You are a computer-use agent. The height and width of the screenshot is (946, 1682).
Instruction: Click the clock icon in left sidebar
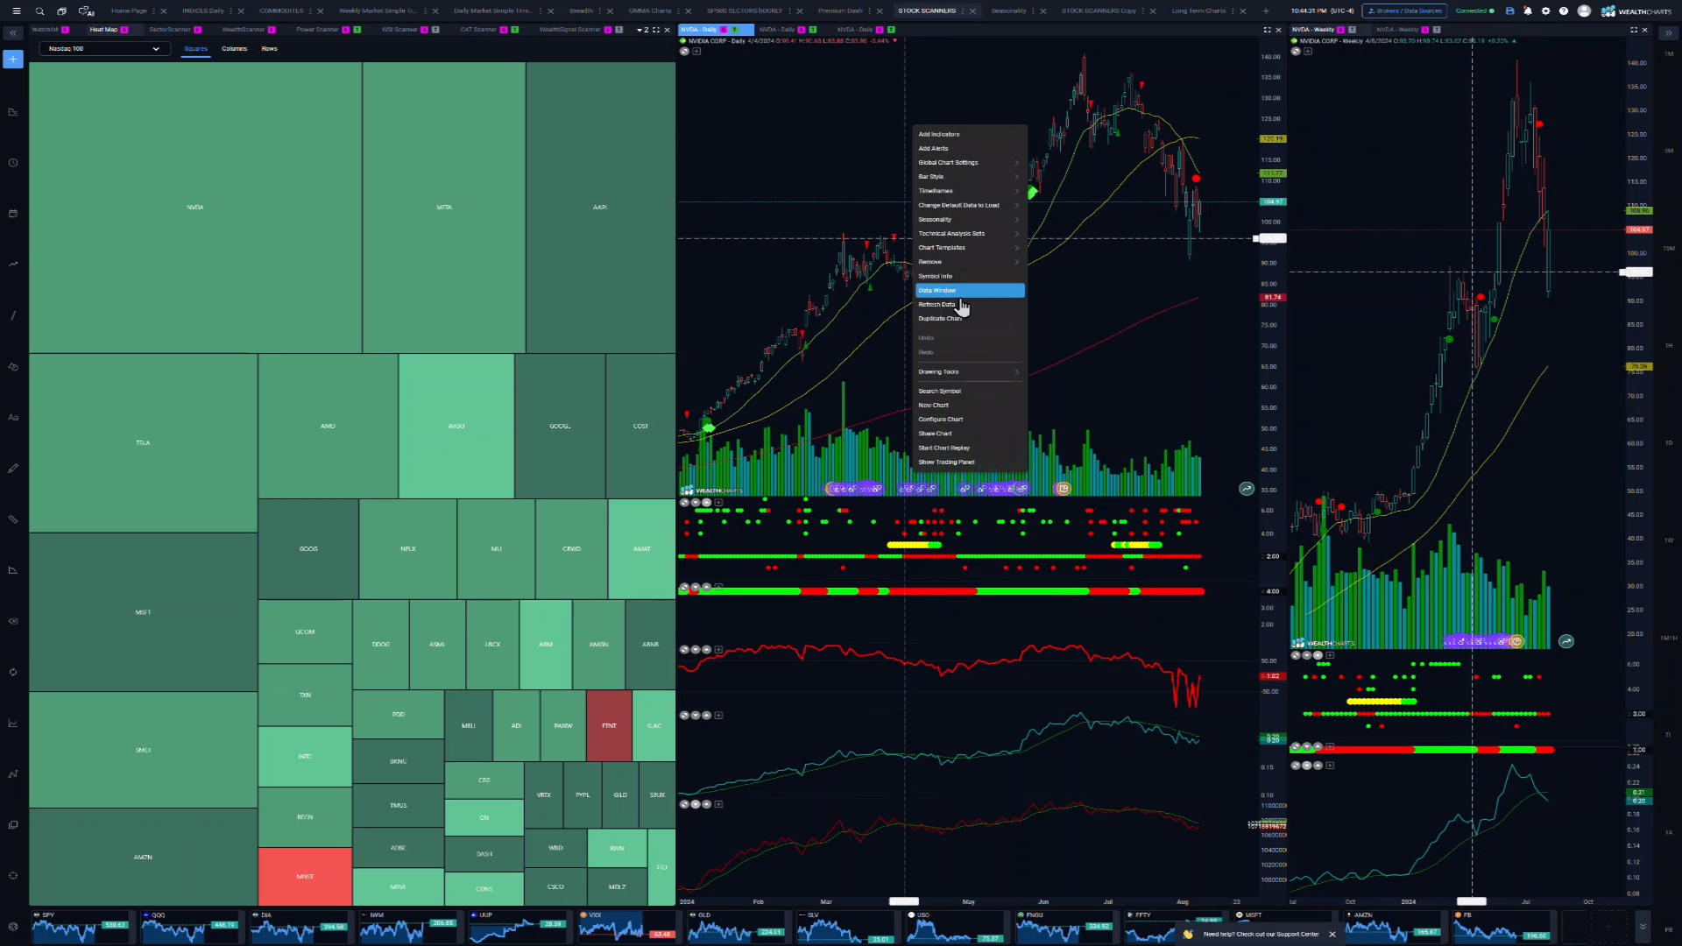coord(13,163)
